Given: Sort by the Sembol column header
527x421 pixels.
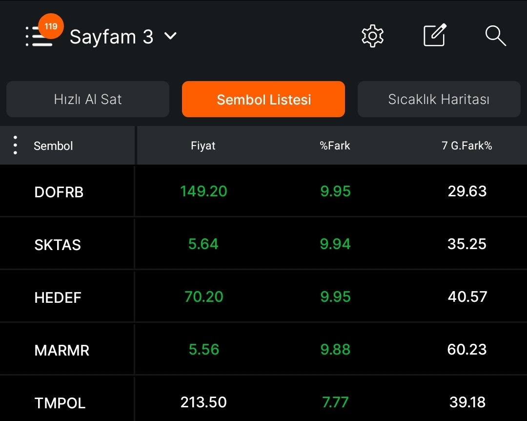Looking at the screenshot, I should coord(53,146).
